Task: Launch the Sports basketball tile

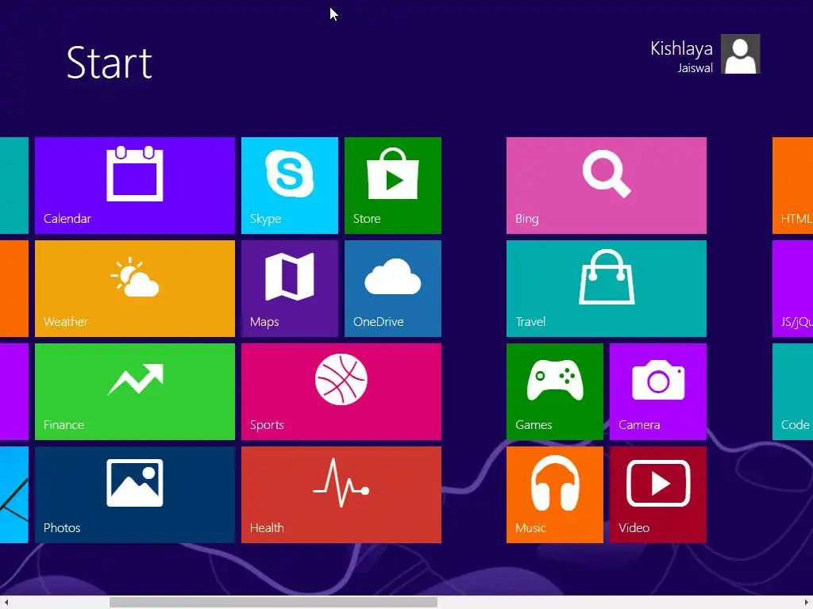Action: pyautogui.click(x=341, y=392)
